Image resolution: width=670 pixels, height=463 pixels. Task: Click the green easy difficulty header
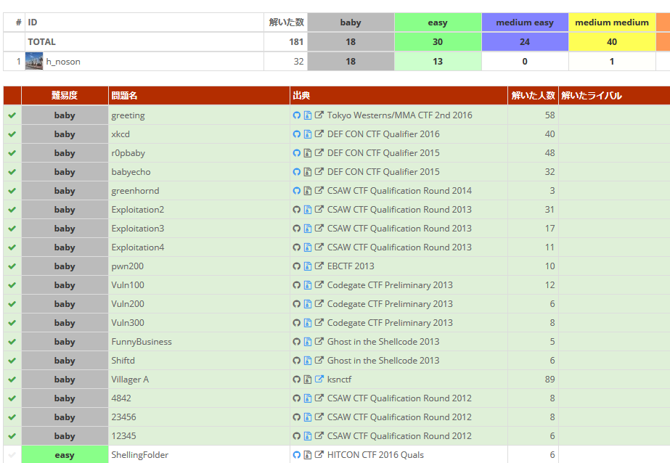click(438, 22)
